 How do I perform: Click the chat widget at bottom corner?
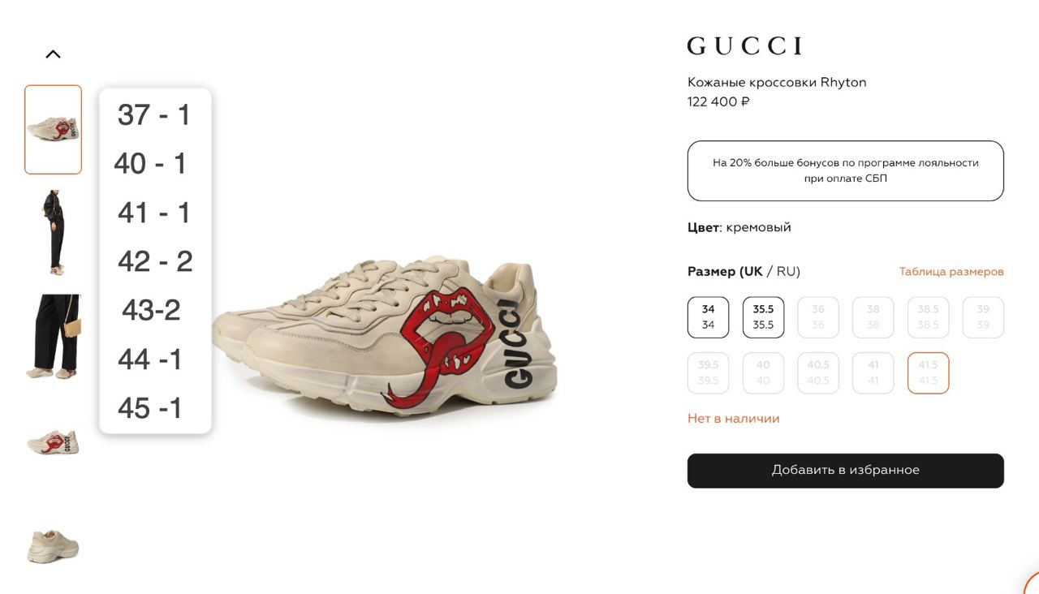tap(1031, 585)
